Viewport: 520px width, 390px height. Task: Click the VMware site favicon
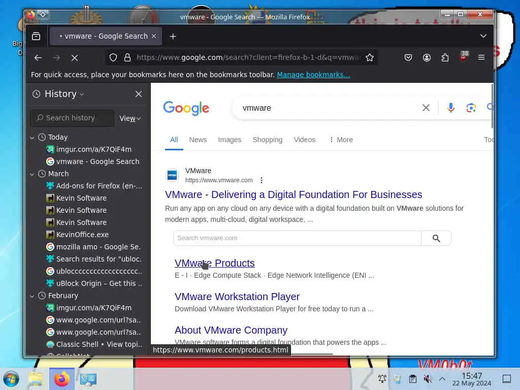pyautogui.click(x=172, y=175)
